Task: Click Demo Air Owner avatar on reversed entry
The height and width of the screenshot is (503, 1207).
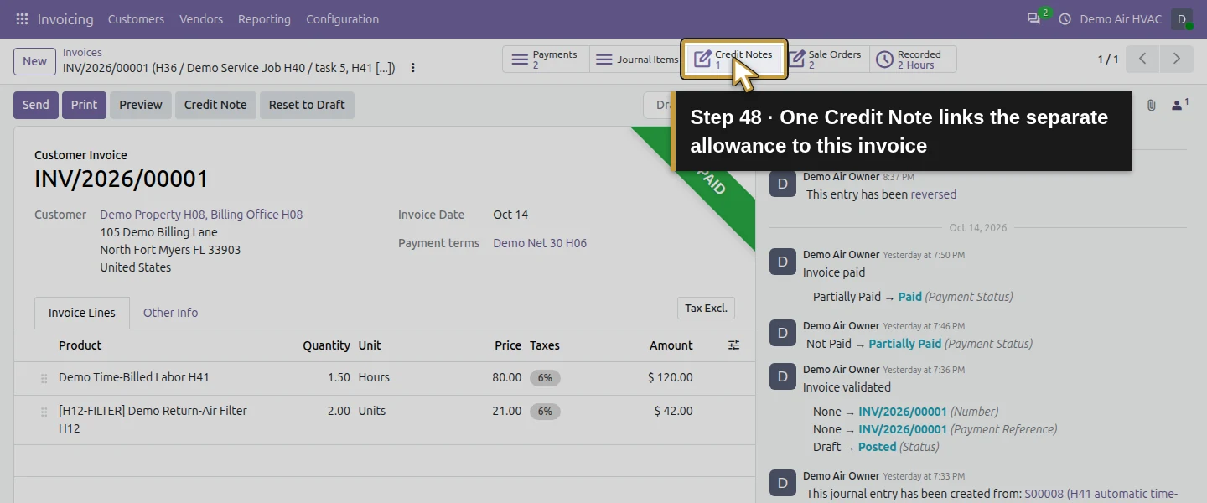Action: point(783,184)
